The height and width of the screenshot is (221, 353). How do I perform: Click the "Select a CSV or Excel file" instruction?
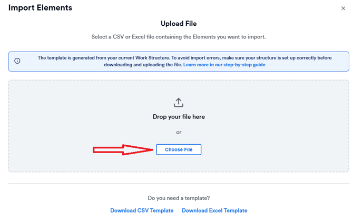(x=179, y=37)
